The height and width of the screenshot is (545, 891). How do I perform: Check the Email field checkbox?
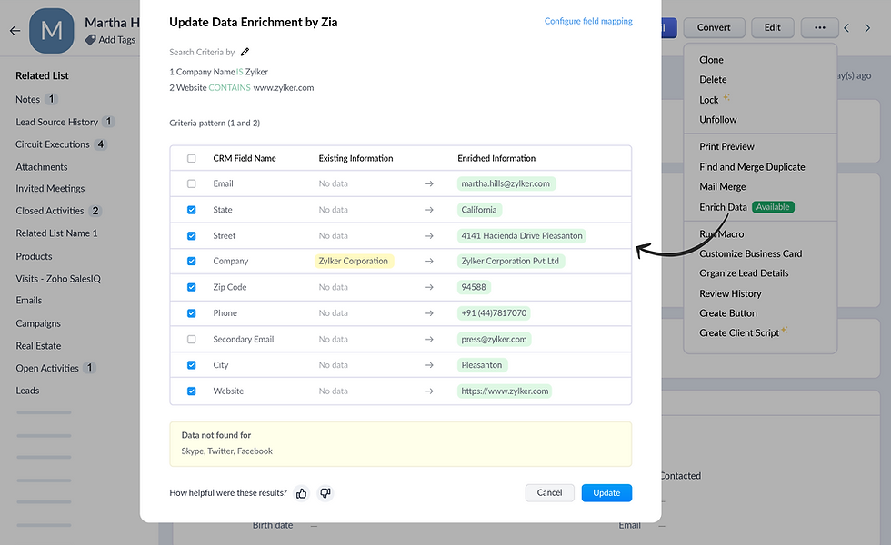(x=192, y=183)
